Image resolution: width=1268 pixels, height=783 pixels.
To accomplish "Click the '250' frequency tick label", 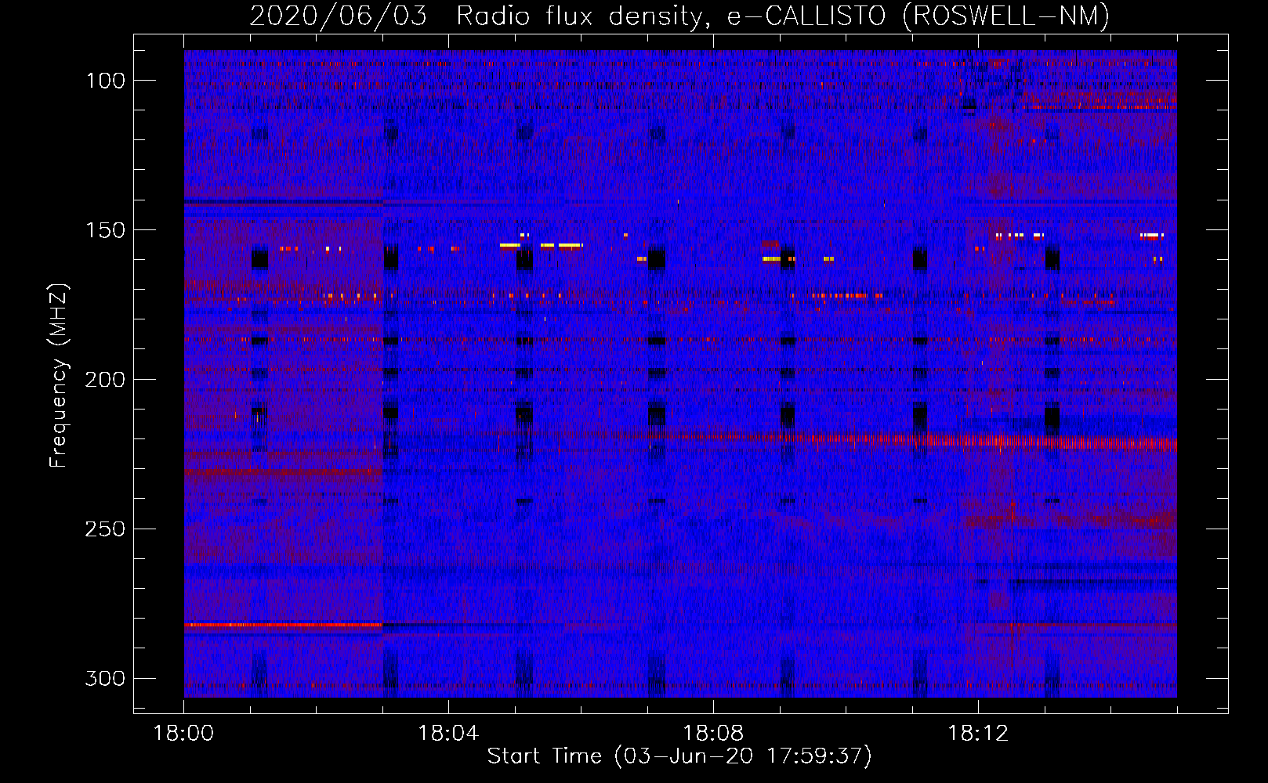I will 105,529.
